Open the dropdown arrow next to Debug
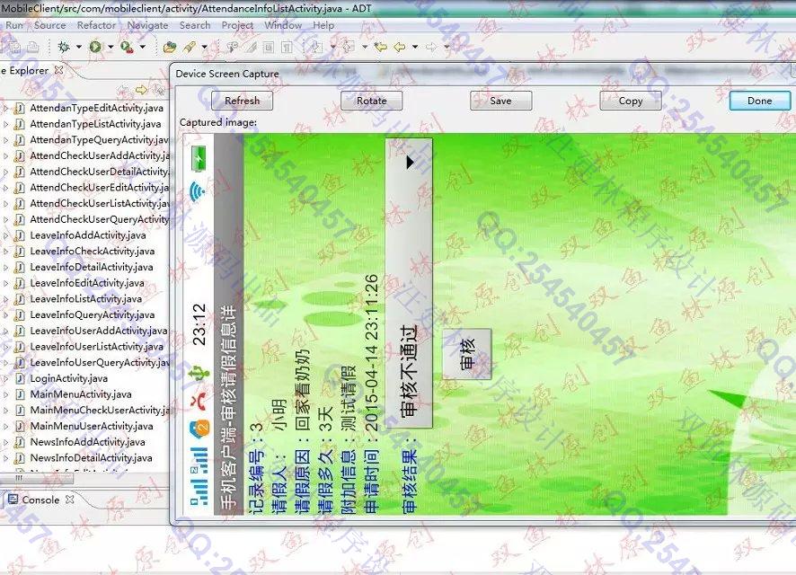 (x=78, y=47)
